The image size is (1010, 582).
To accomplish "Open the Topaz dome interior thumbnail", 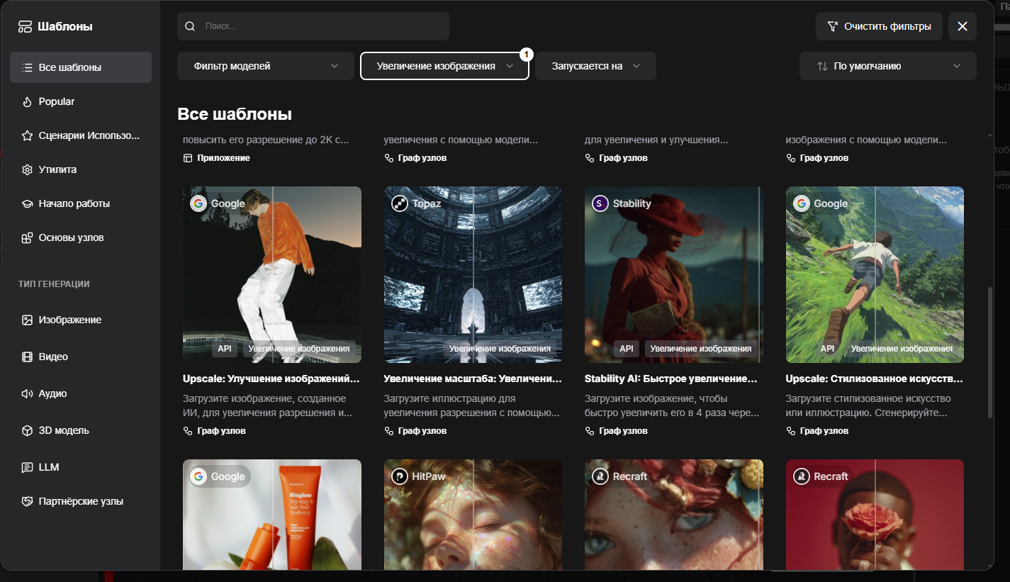I will [473, 275].
